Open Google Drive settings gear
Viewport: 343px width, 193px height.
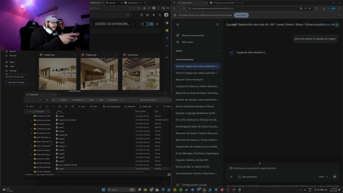(147, 15)
